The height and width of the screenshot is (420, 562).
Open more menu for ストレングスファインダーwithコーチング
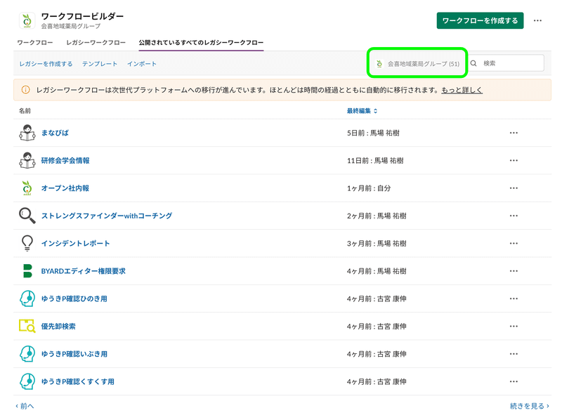(514, 216)
